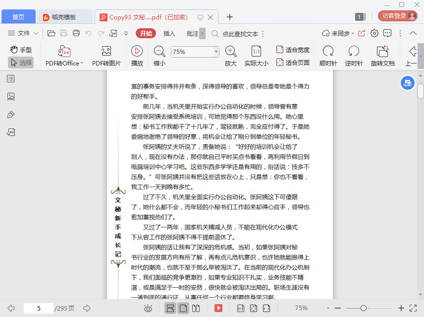This screenshot has height=317, width=424.
Task: Toggle eye protection mode in status bar
Action: tap(148, 308)
